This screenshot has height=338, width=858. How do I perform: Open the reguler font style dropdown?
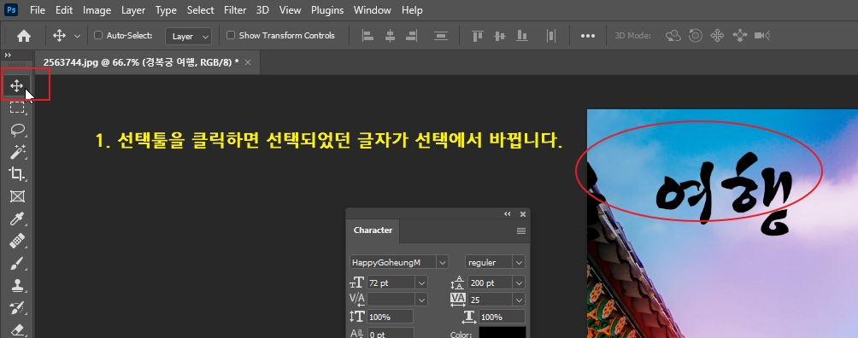point(518,263)
